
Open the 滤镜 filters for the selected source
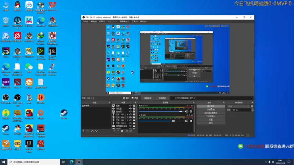click(135, 98)
